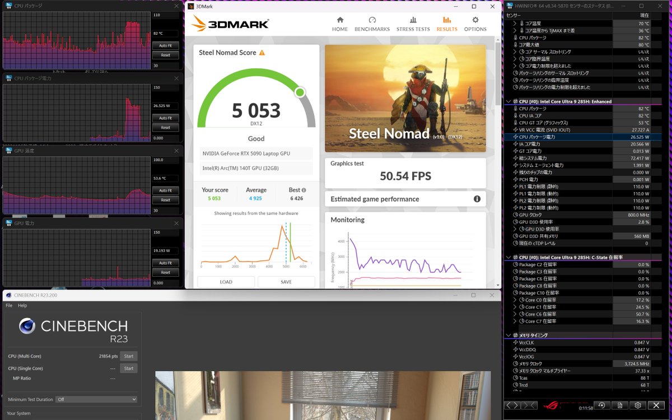Open OPTIONS gear in 3DMark
The height and width of the screenshot is (420, 672).
click(x=475, y=24)
